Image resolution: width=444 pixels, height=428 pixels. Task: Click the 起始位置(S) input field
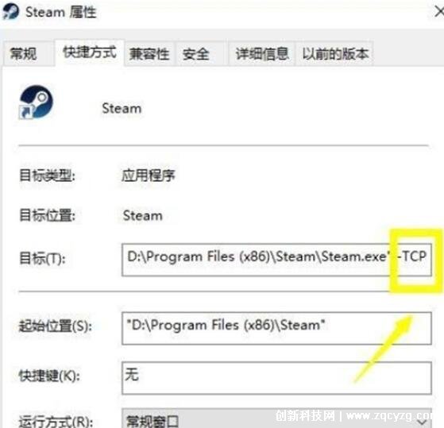tap(276, 329)
